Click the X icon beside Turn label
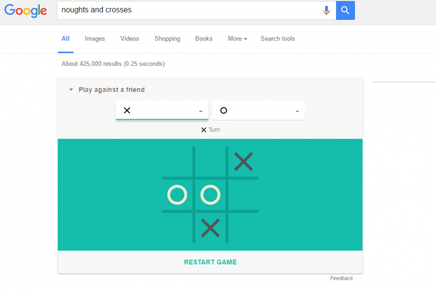The image size is (436, 290). click(204, 130)
